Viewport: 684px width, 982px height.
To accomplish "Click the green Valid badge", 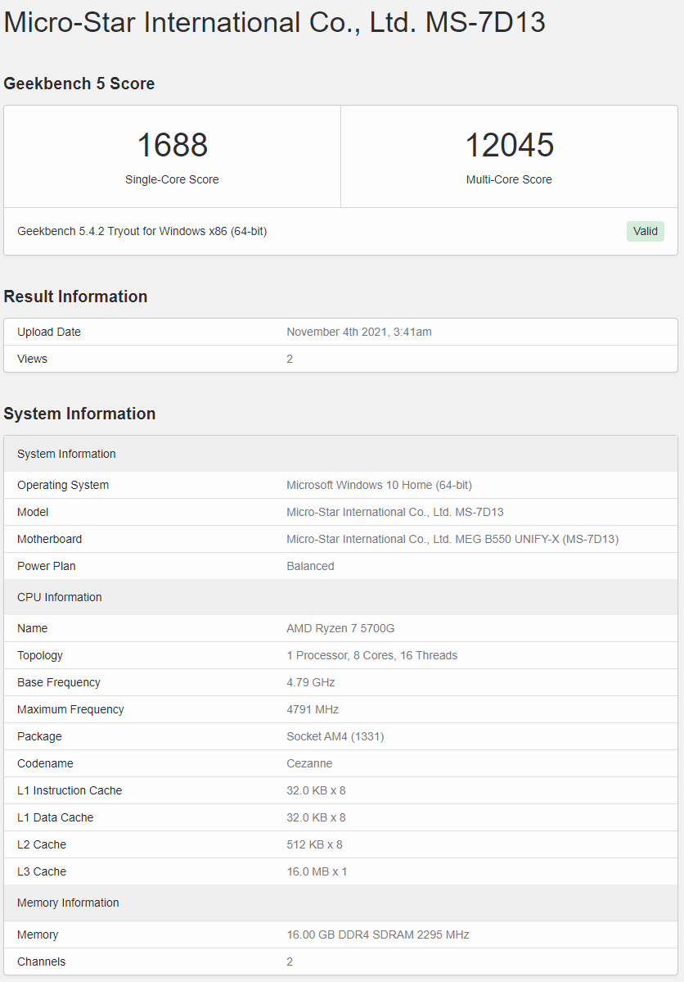I will click(645, 231).
